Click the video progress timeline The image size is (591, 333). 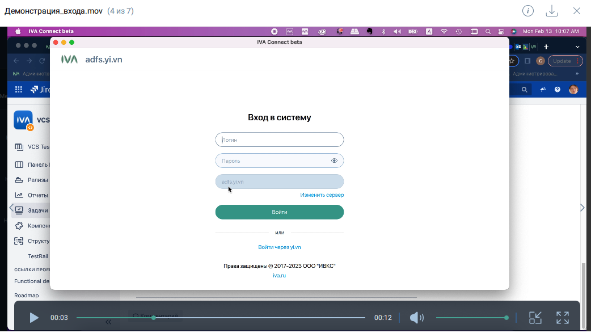[x=227, y=318]
